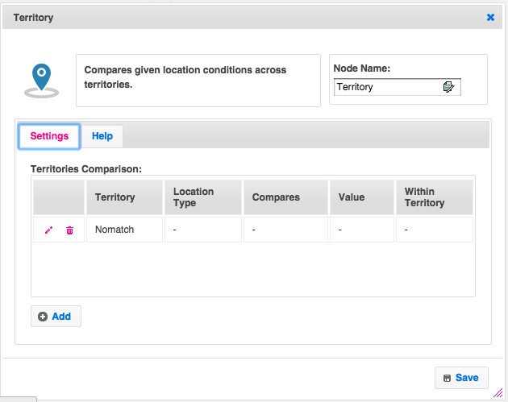
Task: Select the Nomatch territory cell
Action: pos(124,230)
